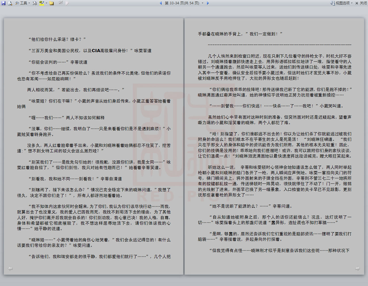Click the page indicator 第 33-34 页(共 54 页)
This screenshot has width=368, height=286.
tap(182, 3)
